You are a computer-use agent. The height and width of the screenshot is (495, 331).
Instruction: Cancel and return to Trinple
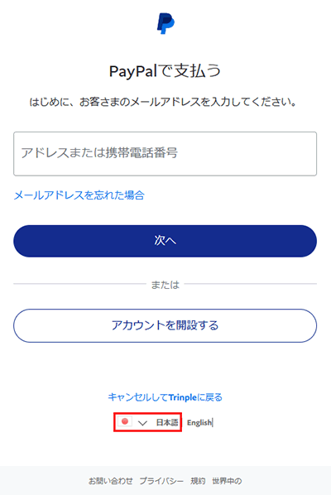pyautogui.click(x=165, y=397)
